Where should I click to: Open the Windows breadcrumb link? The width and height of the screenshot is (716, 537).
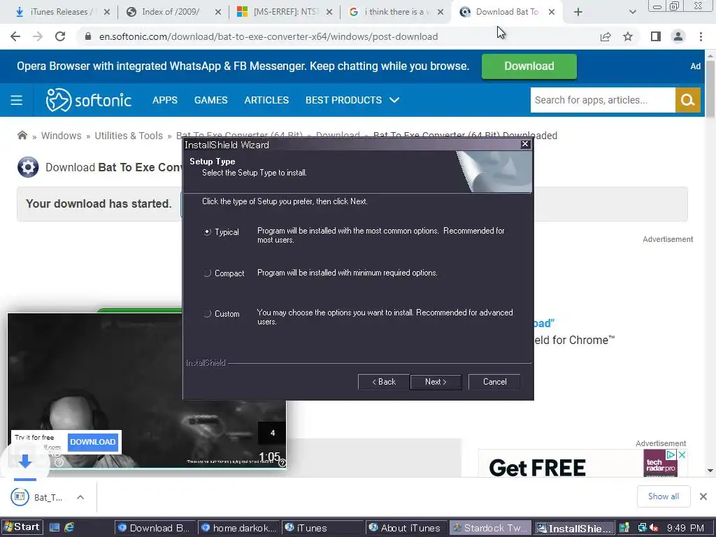tap(62, 136)
